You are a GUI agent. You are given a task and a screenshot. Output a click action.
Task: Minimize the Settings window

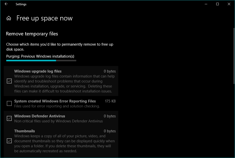click(206, 4)
